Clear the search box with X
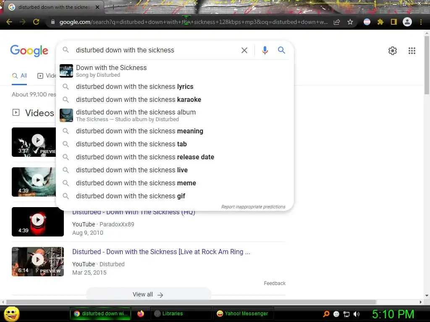Screen dimensions: 430x322 click(244, 50)
